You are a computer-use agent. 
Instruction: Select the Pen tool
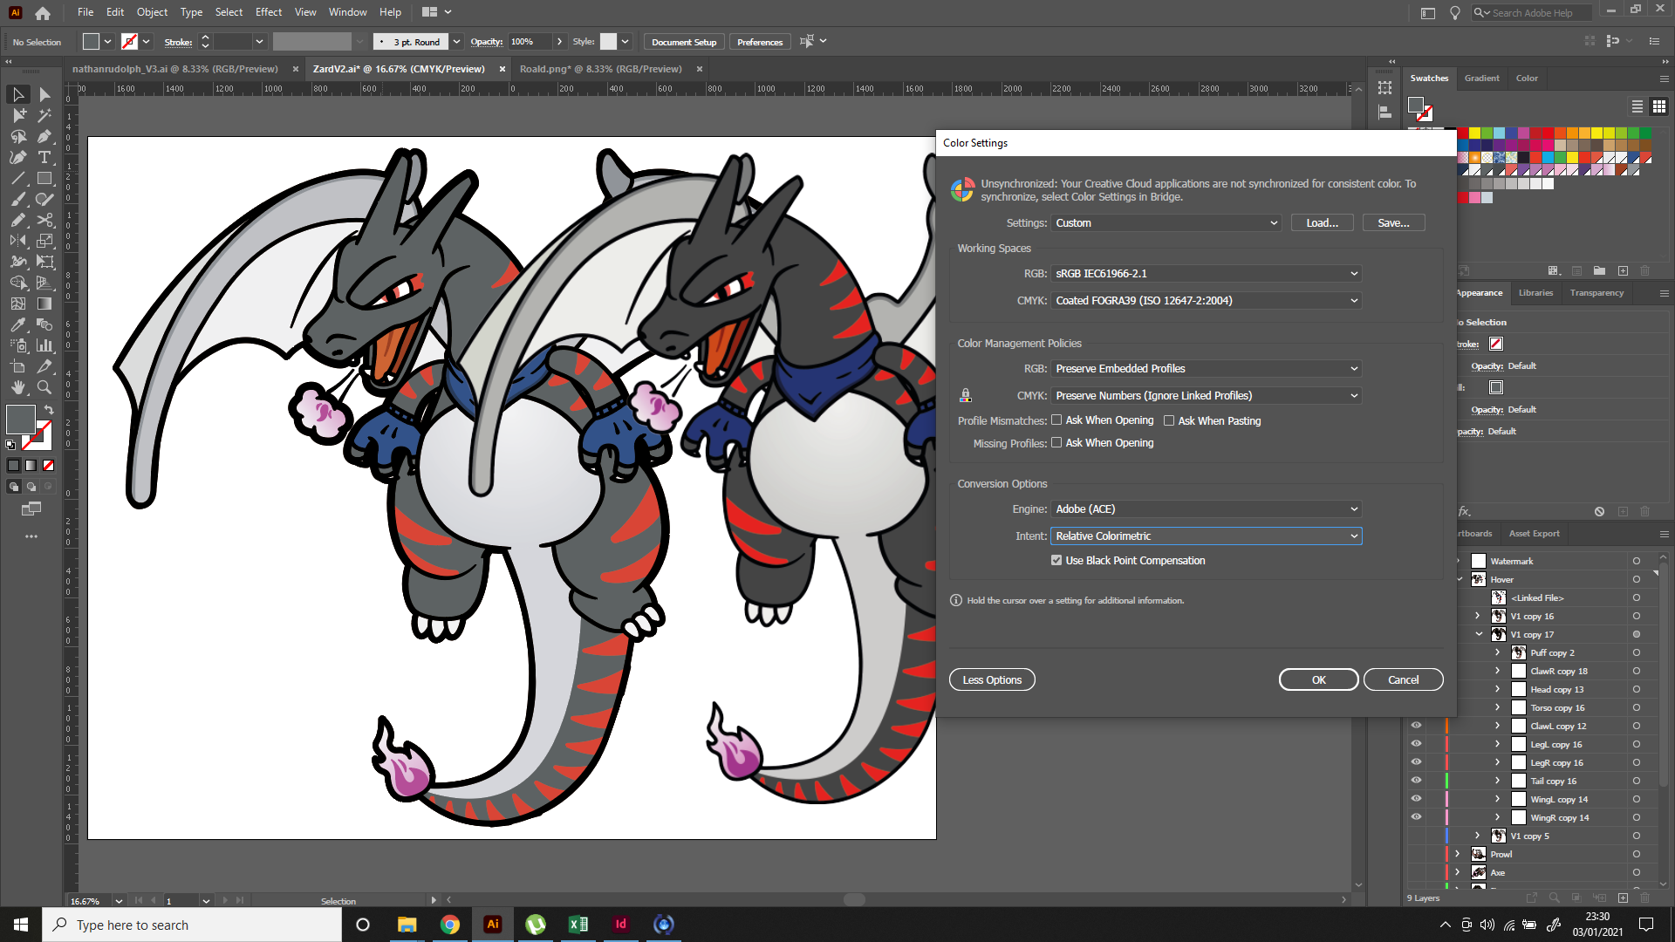(x=44, y=136)
